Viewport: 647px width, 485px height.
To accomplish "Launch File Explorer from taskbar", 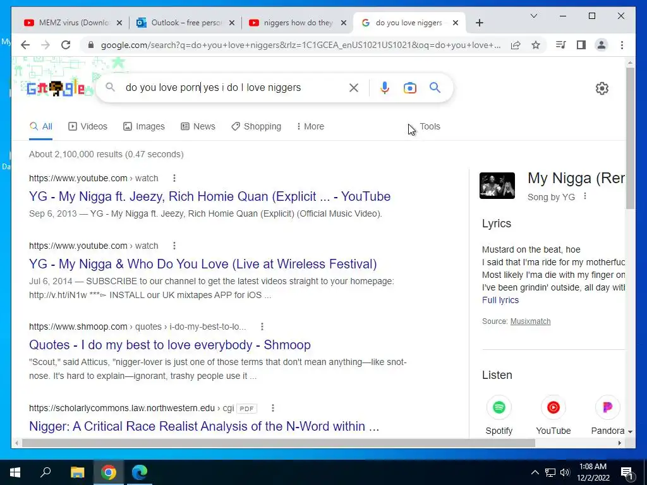I will coord(77,472).
